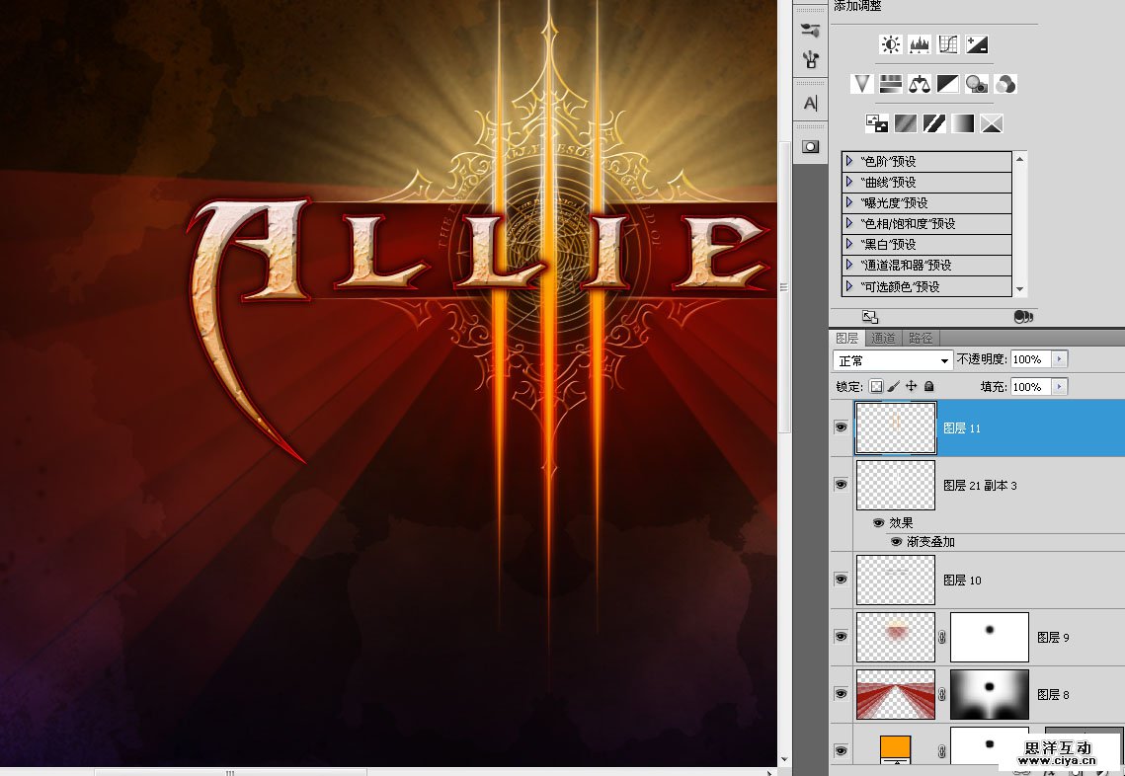Click the orange fill color swatch thumbnail

click(896, 748)
